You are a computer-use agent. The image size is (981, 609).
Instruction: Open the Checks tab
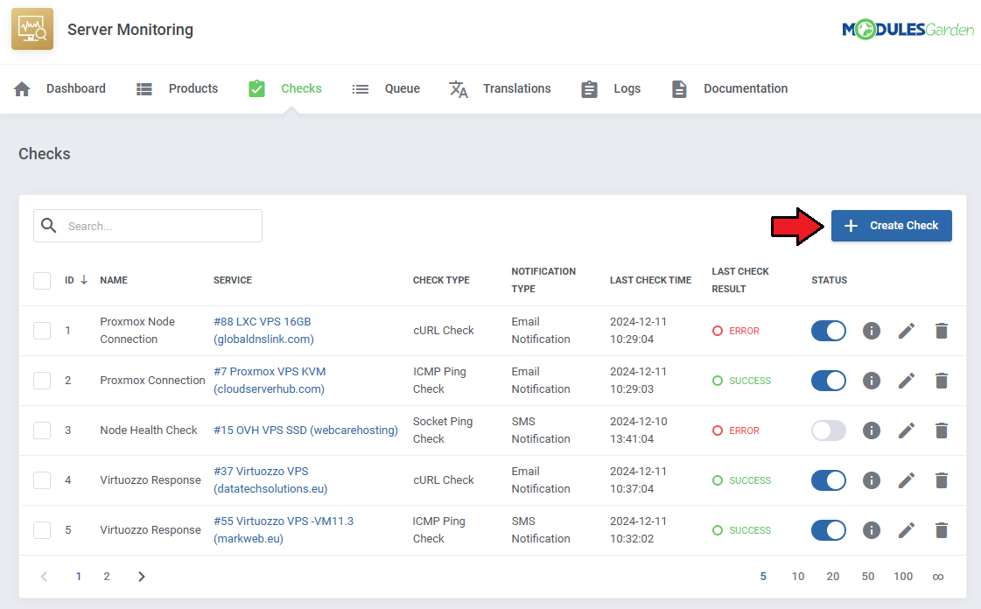click(285, 88)
